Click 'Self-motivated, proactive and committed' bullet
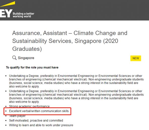This screenshot has width=149, height=130. pyautogui.click(x=36, y=120)
